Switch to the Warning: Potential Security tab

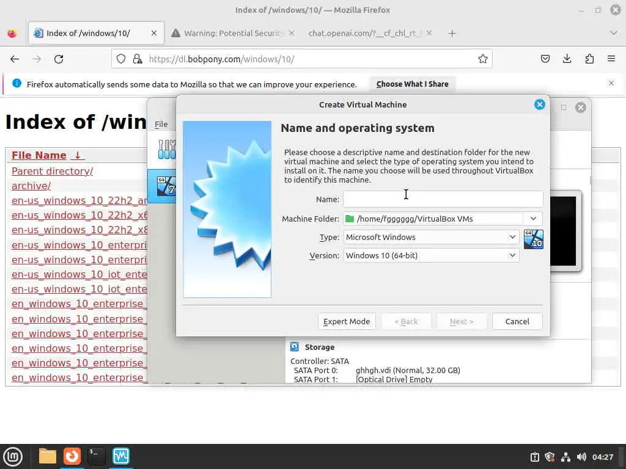[x=234, y=33]
